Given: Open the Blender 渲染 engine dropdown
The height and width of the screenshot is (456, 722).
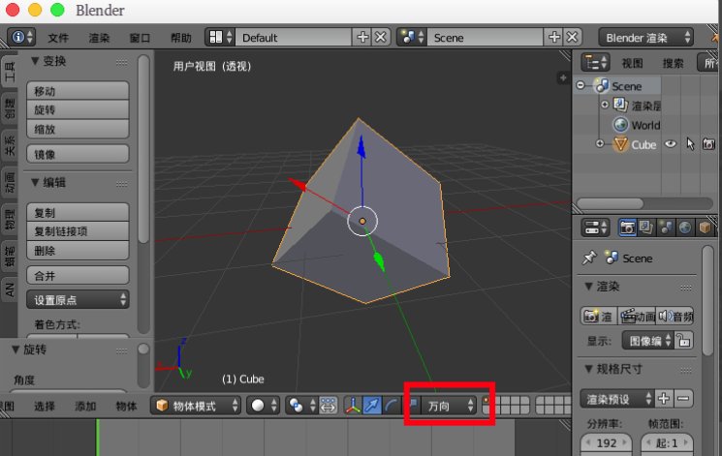Looking at the screenshot, I should (x=645, y=37).
